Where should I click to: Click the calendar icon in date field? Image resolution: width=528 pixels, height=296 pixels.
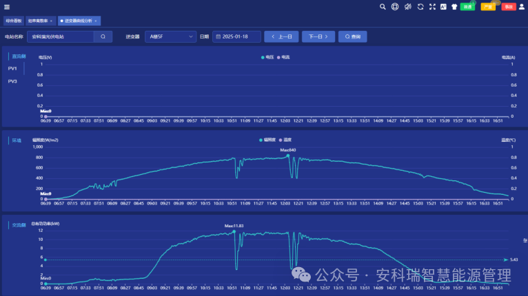[x=219, y=36]
